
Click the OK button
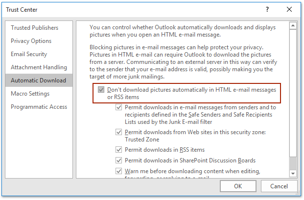point(238,186)
